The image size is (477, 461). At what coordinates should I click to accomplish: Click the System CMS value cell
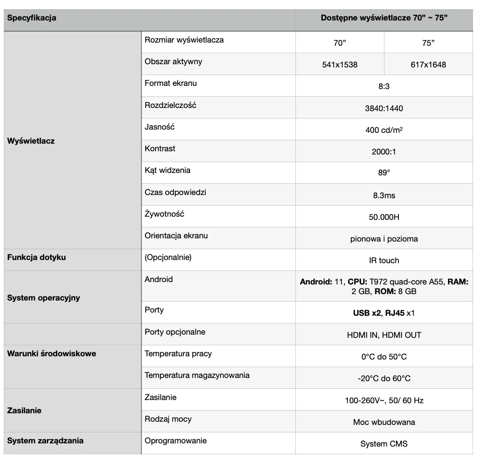[x=384, y=444]
